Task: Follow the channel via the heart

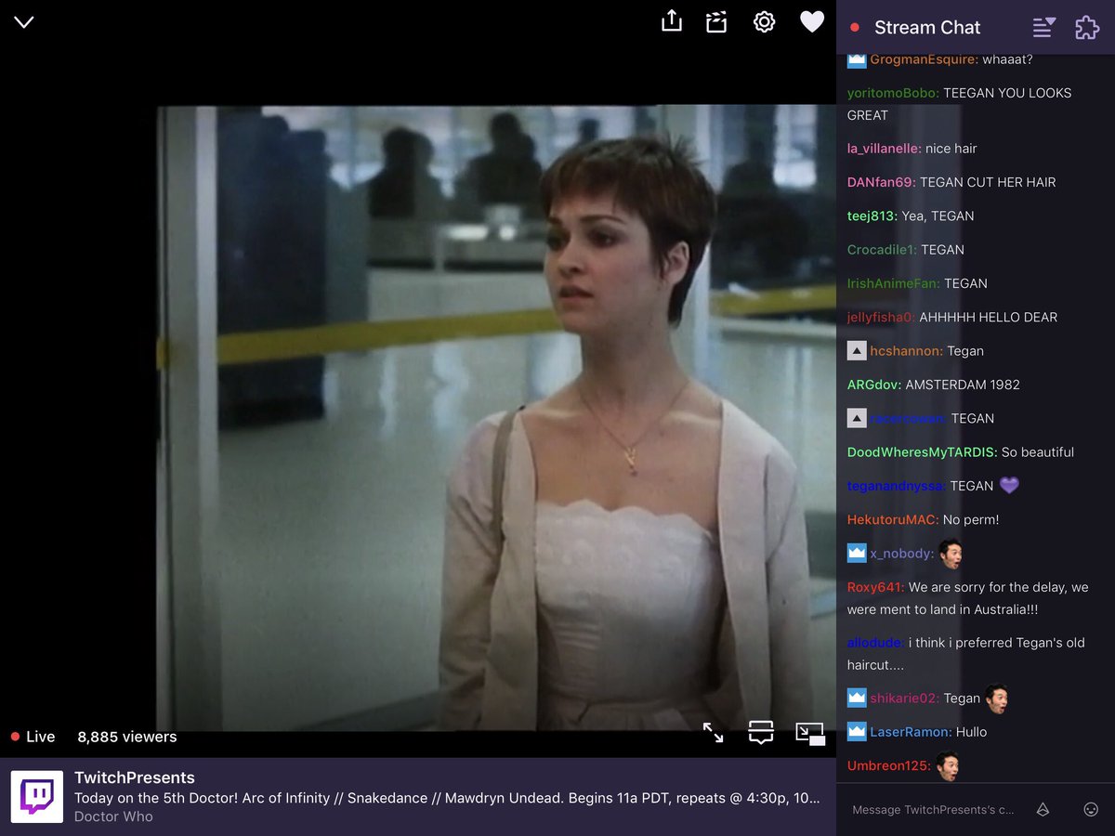Action: pos(811,21)
